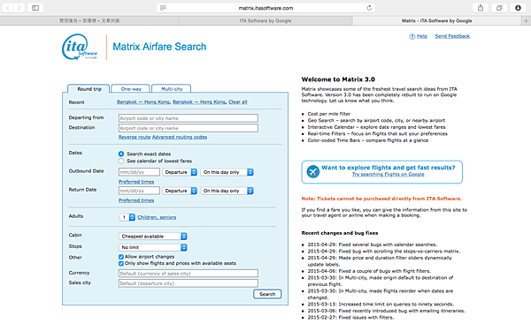
Task: Select See calendar of lowest fares option
Action: [121, 162]
